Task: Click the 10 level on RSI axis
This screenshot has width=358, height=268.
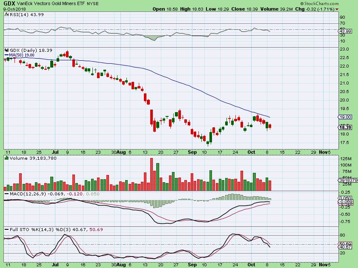Action: pos(342,41)
